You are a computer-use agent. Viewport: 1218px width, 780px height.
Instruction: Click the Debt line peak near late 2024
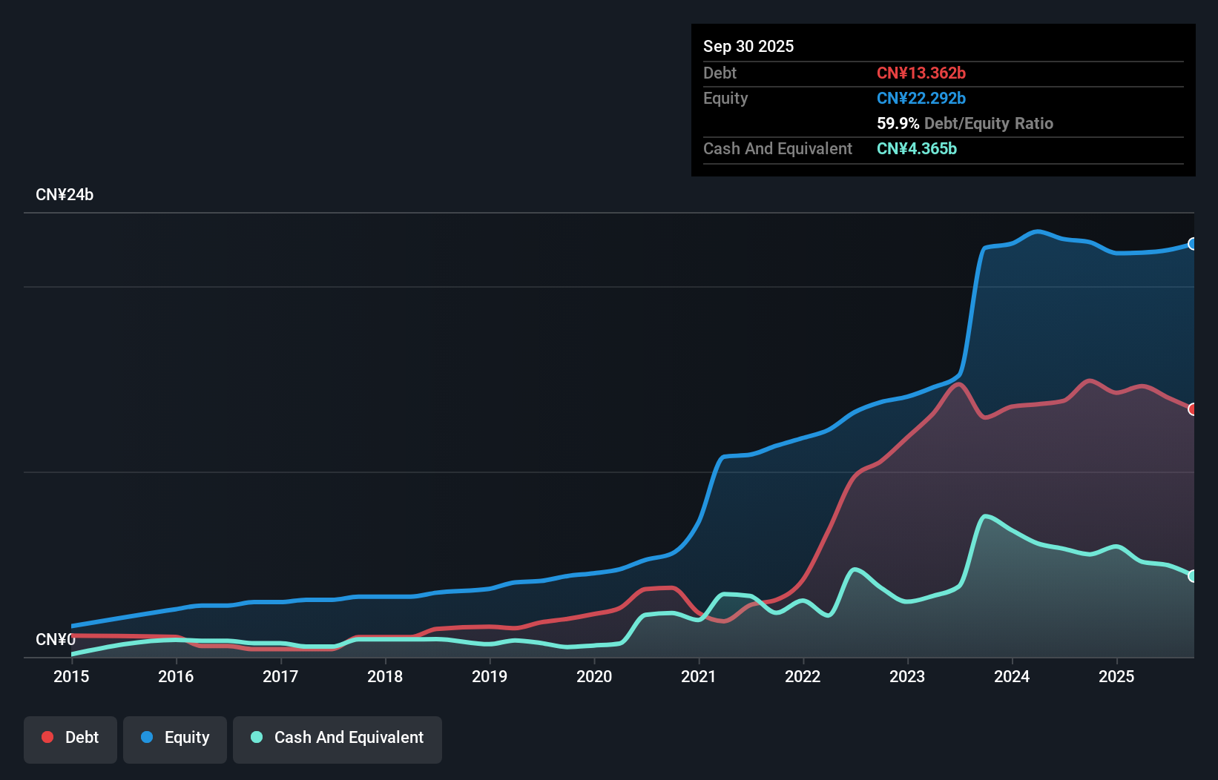[1089, 380]
